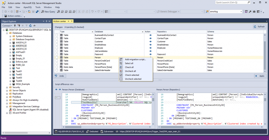
Task: Refresh the Object Explorer tree
Action: pos(30,26)
